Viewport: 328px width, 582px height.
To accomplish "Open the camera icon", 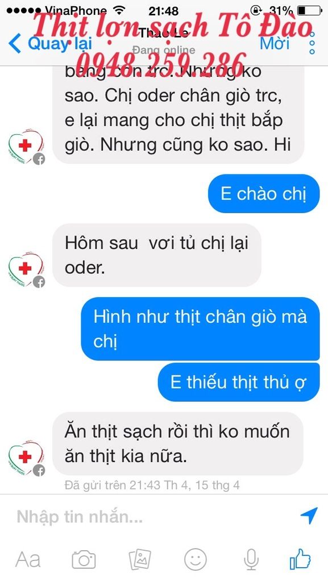I will (x=84, y=560).
